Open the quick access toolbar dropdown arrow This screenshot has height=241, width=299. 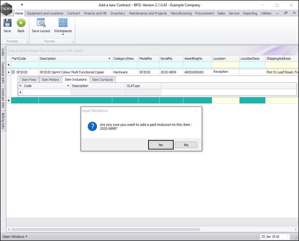click(x=22, y=5)
